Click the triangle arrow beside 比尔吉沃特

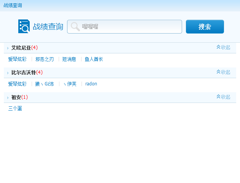(8, 73)
